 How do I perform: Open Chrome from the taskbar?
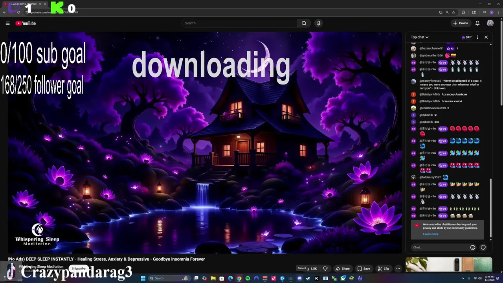click(239, 278)
